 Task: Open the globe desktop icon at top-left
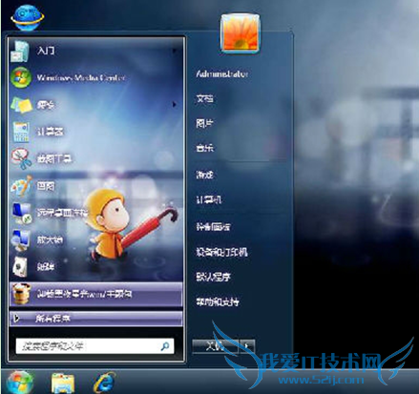(27, 17)
